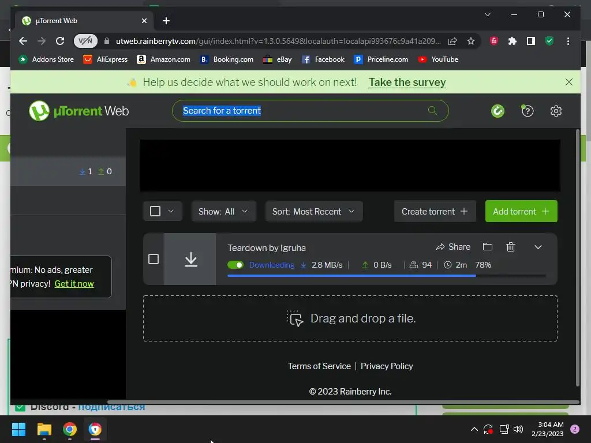Open Terms of Service link
This screenshot has width=591, height=443.
click(319, 366)
